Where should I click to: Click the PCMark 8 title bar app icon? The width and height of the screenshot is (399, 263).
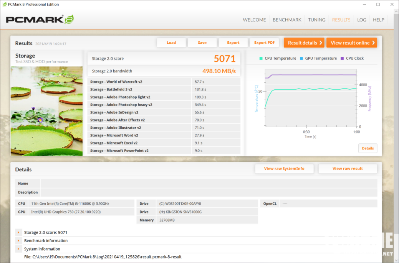[4, 4]
